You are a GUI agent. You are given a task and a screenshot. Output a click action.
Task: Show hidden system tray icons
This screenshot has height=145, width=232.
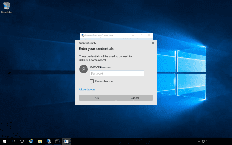[x=199, y=141]
